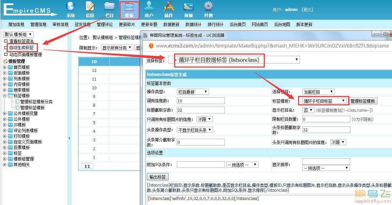Click 首页模板 folder icon in tree
Viewport: 392px width, 205px height.
tap(10, 67)
